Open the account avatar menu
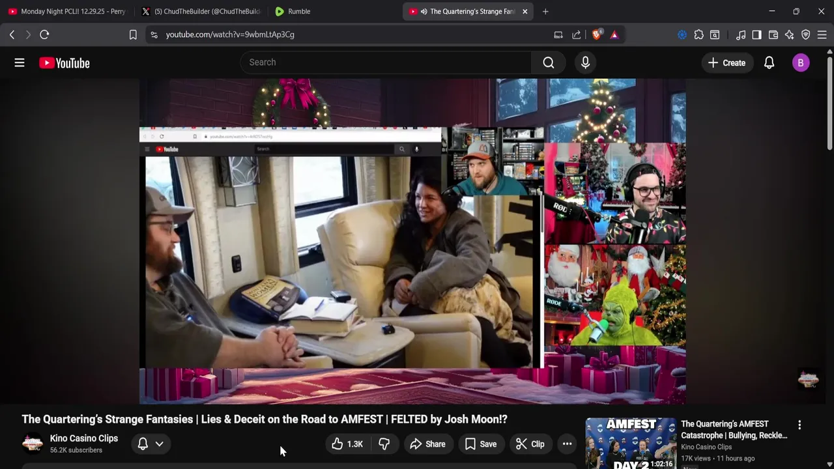 801,63
